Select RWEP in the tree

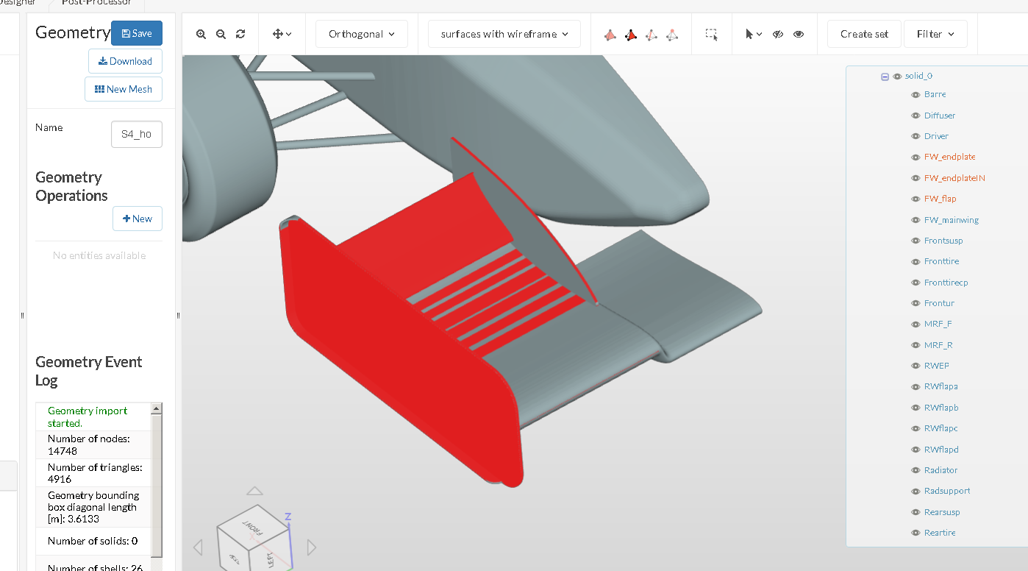[x=937, y=366]
